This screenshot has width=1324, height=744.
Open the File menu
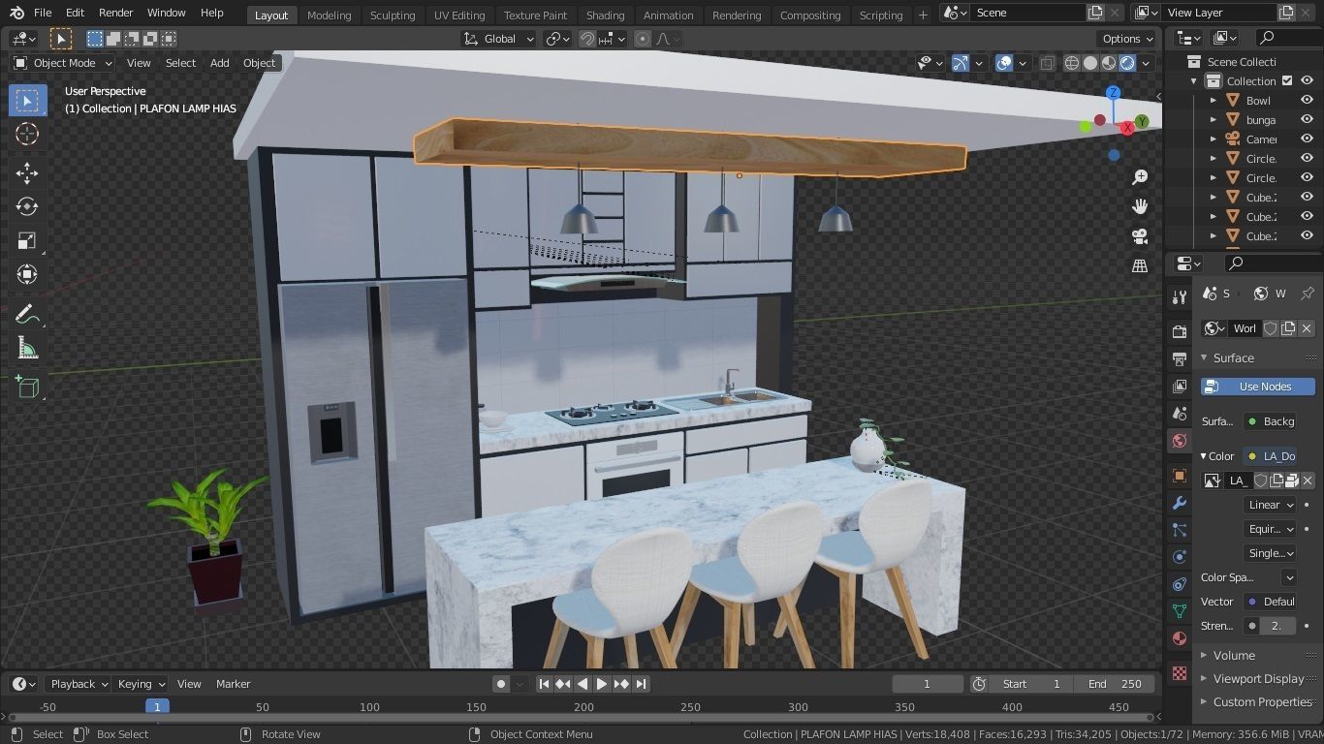pos(43,13)
